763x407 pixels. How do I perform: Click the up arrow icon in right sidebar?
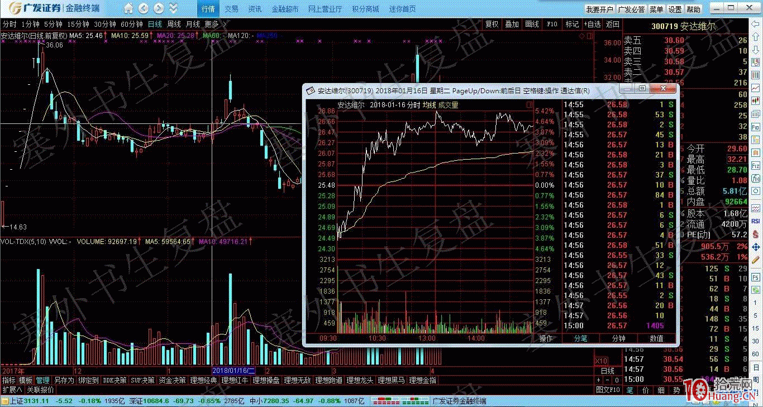(755, 36)
